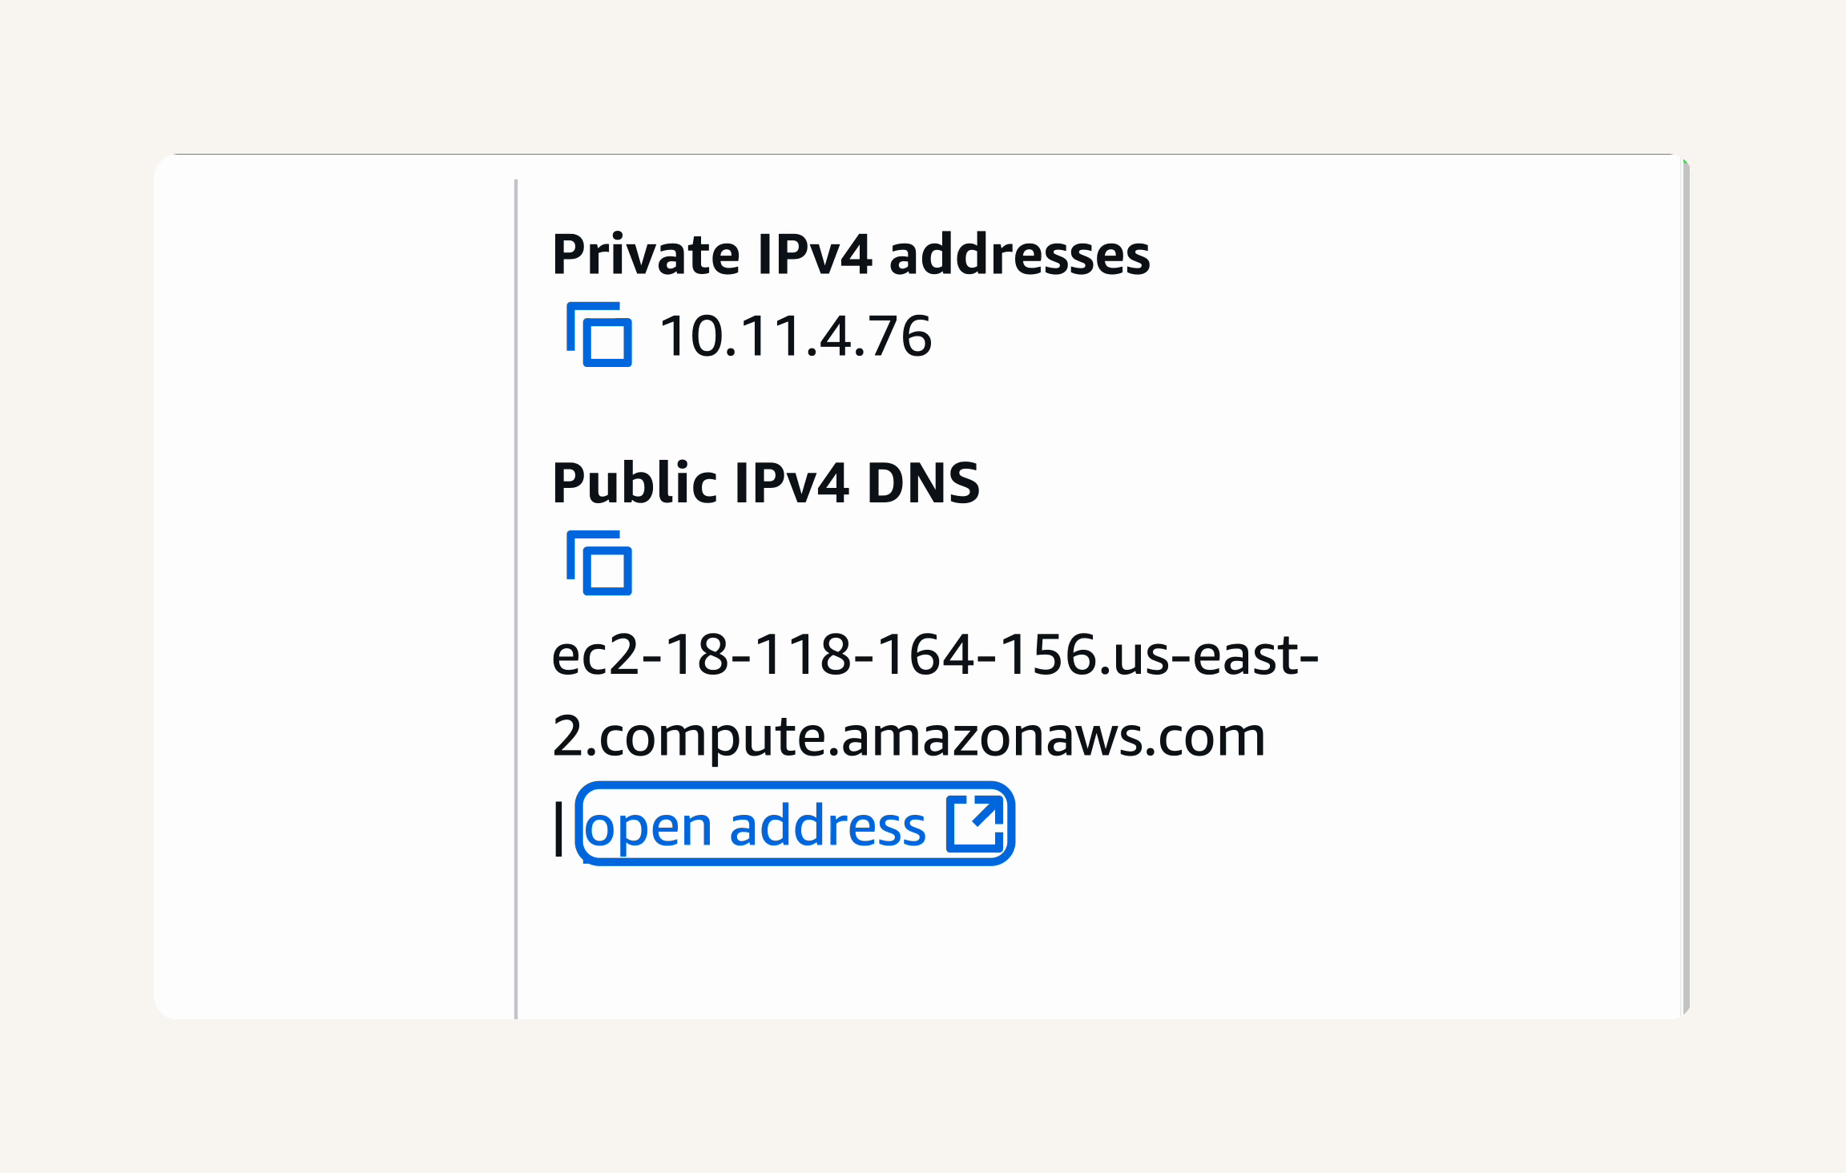1846x1173 pixels.
Task: Click the 2.compute.amazonaws.com text line
Action: [909, 736]
